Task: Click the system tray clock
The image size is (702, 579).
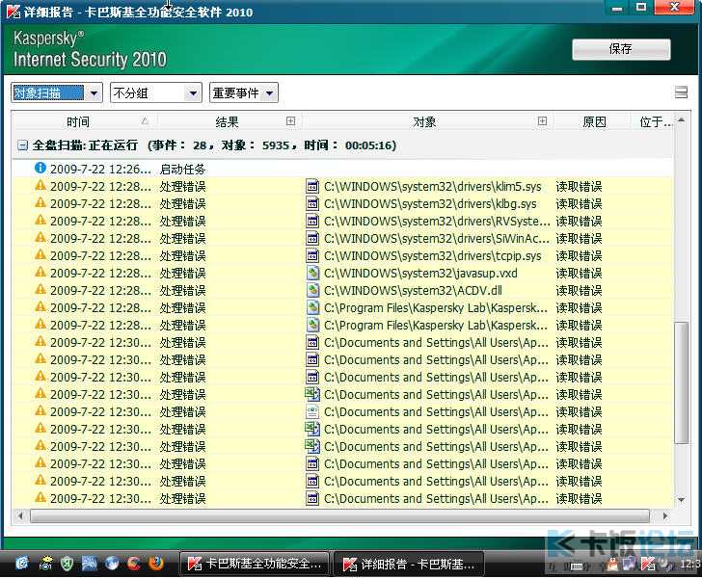Action: (689, 564)
